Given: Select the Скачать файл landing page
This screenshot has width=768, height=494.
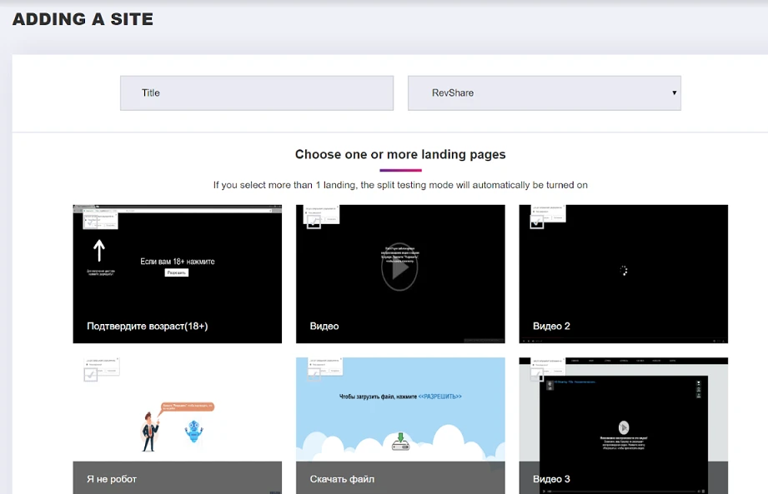Looking at the screenshot, I should tap(400, 426).
